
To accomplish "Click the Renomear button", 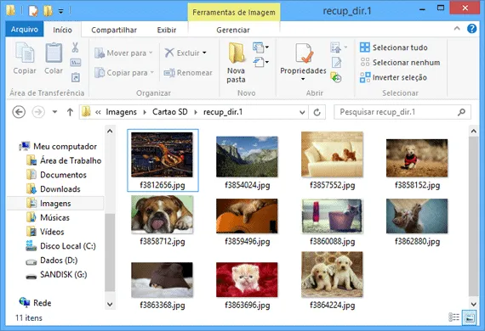I will [188, 73].
